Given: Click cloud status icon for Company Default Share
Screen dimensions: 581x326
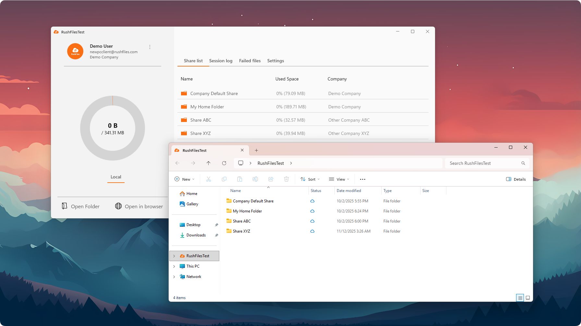Looking at the screenshot, I should pyautogui.click(x=312, y=201).
